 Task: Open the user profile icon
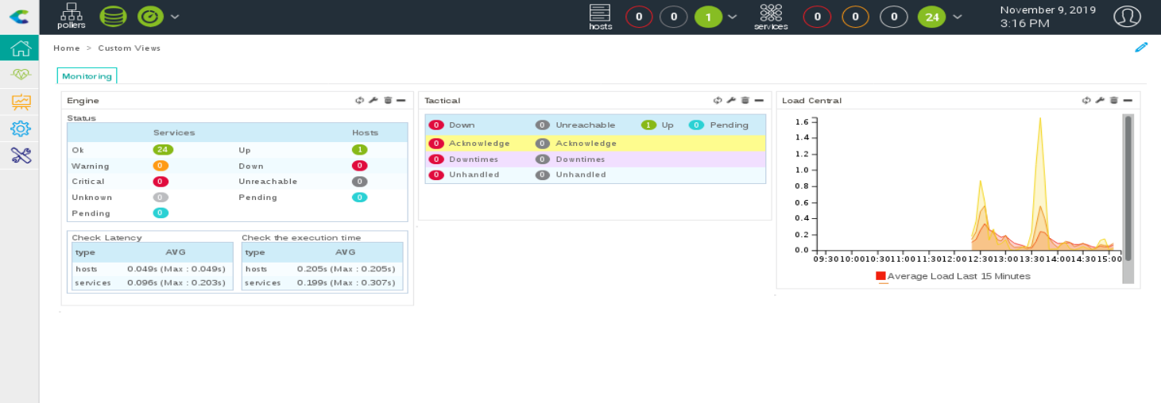coord(1127,16)
